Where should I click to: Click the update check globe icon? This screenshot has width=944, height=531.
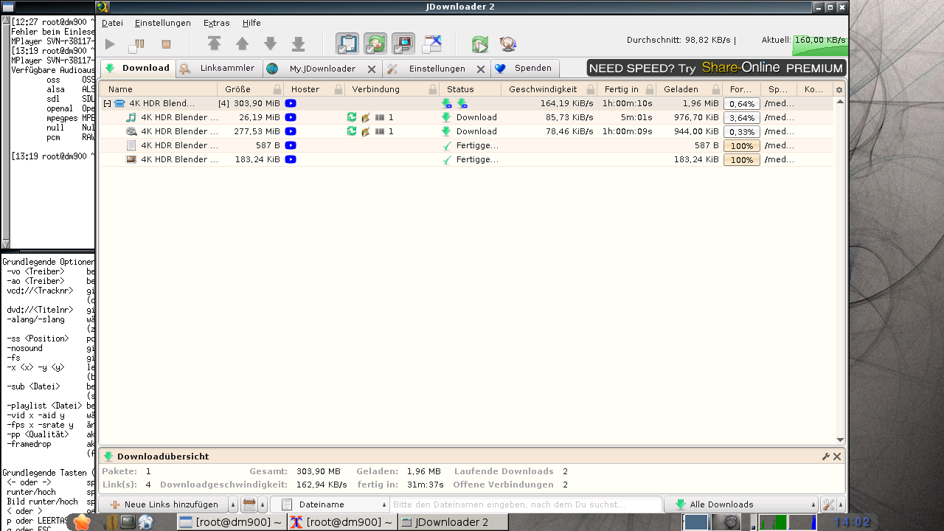[507, 44]
